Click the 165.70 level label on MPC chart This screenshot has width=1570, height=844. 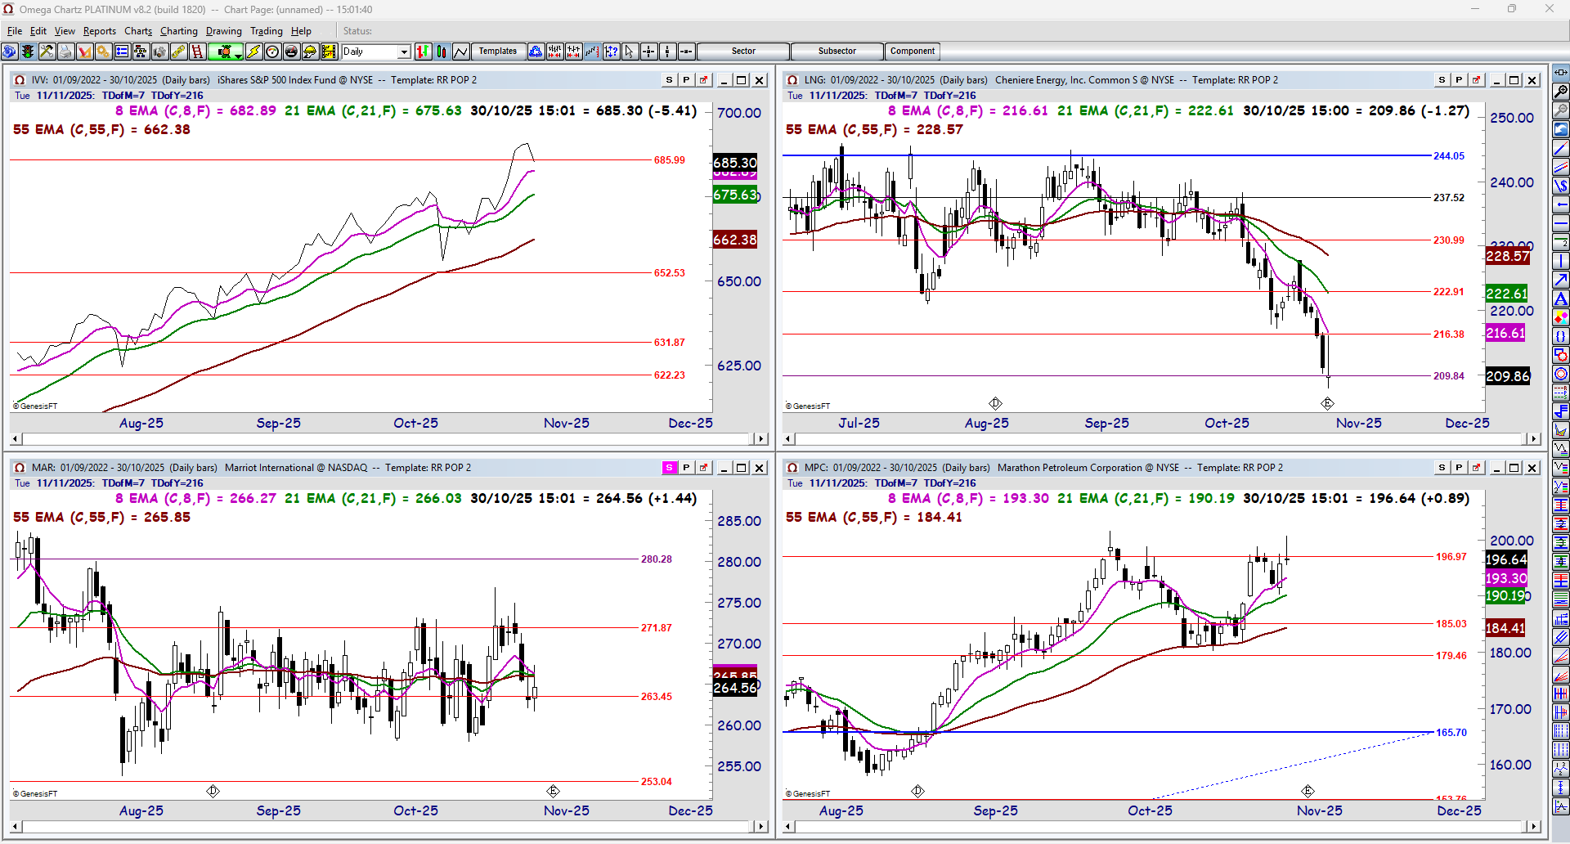pos(1451,733)
